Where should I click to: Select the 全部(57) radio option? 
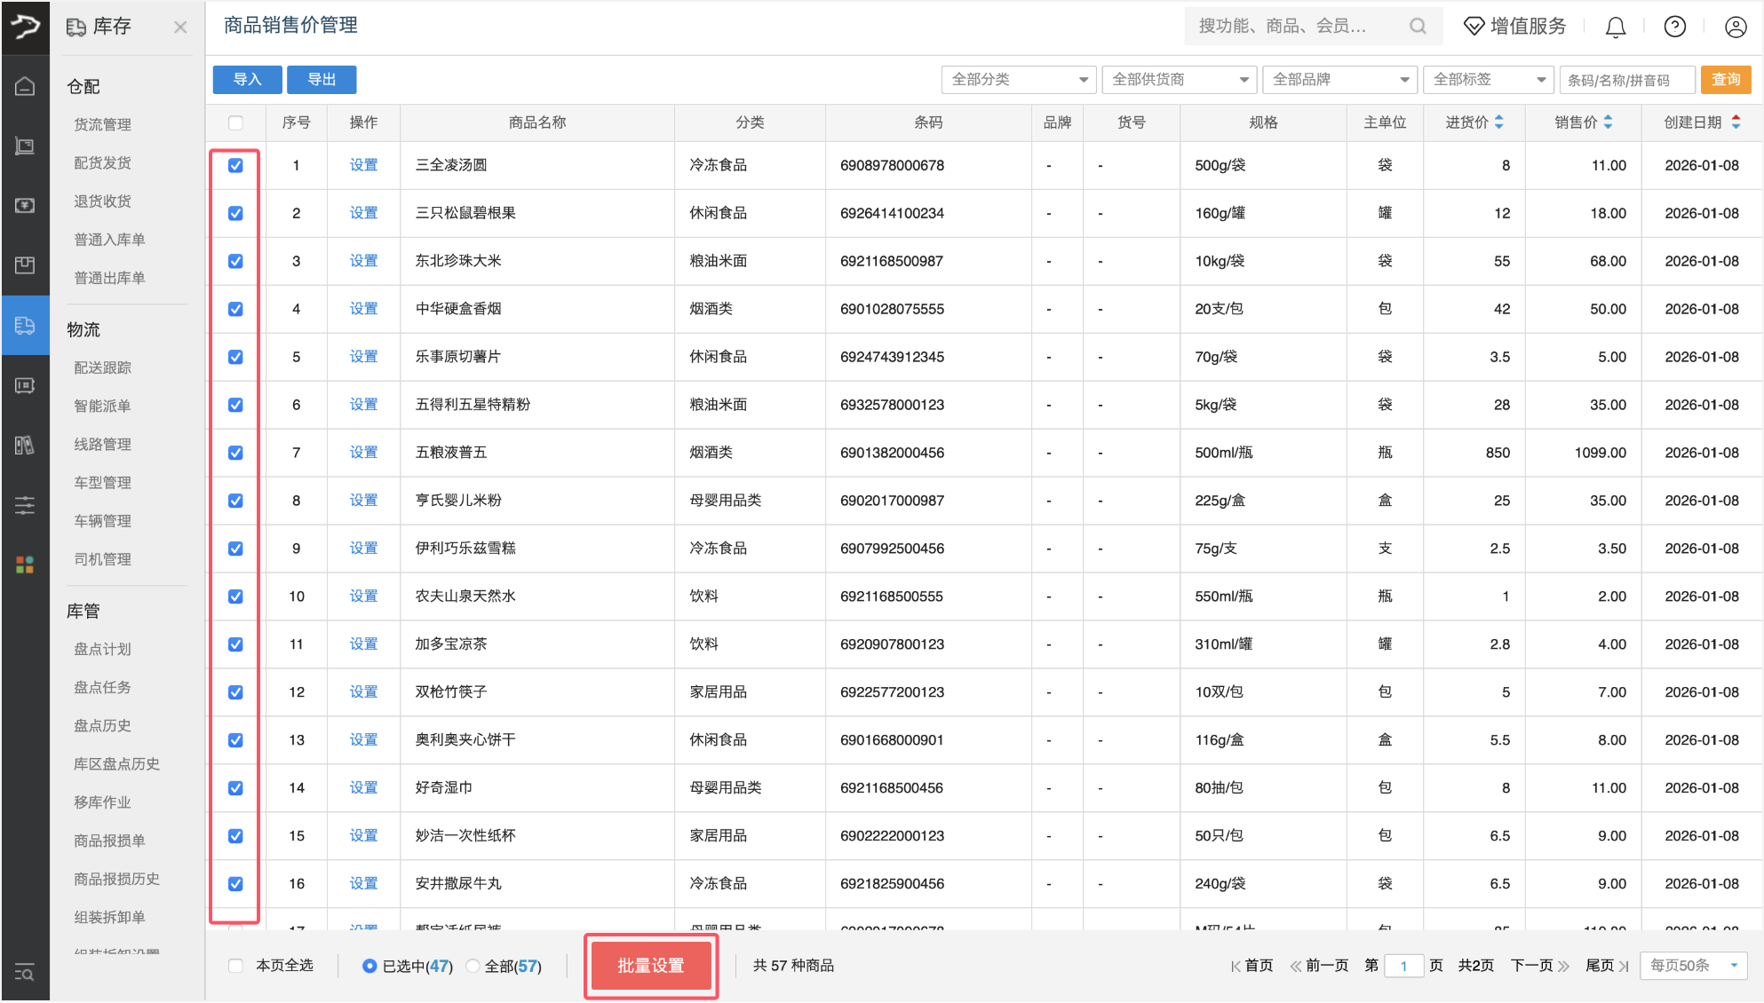coord(473,966)
